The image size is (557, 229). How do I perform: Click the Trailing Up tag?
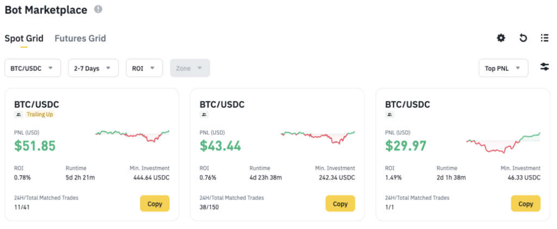[x=40, y=115]
